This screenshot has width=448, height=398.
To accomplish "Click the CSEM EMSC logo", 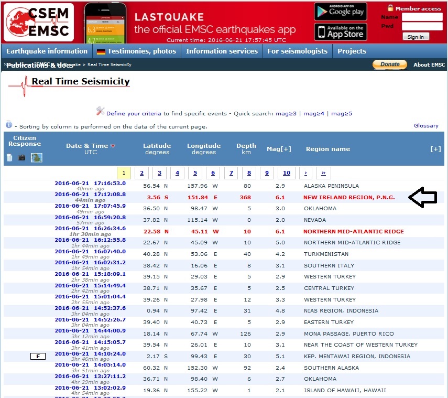I will coord(38,22).
